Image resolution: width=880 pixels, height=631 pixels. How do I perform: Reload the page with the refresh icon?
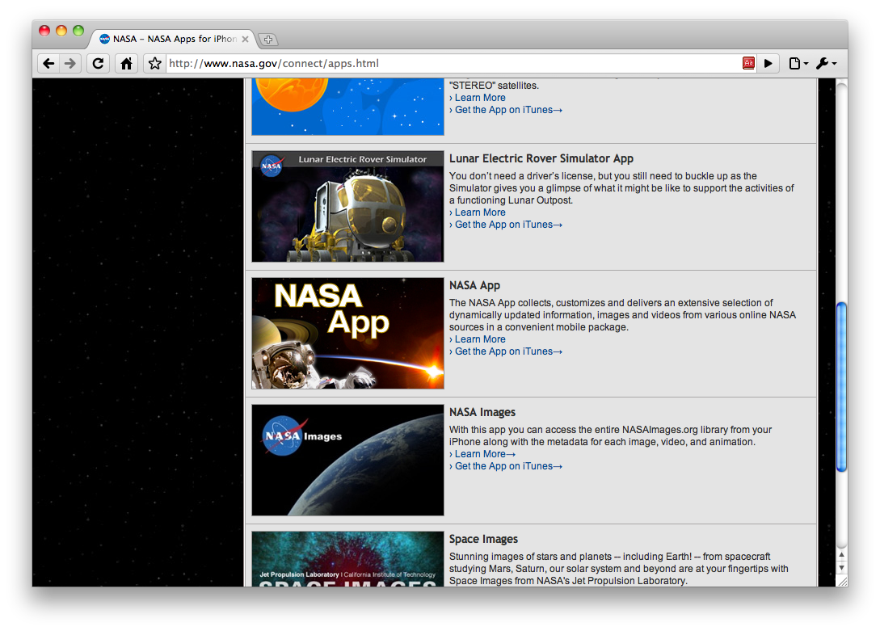click(99, 63)
